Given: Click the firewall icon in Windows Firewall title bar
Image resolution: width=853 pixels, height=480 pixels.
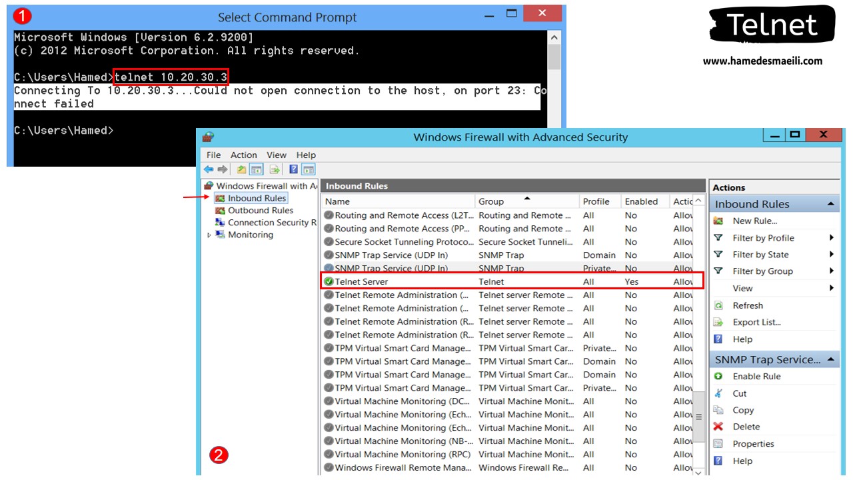Looking at the screenshot, I should 209,137.
